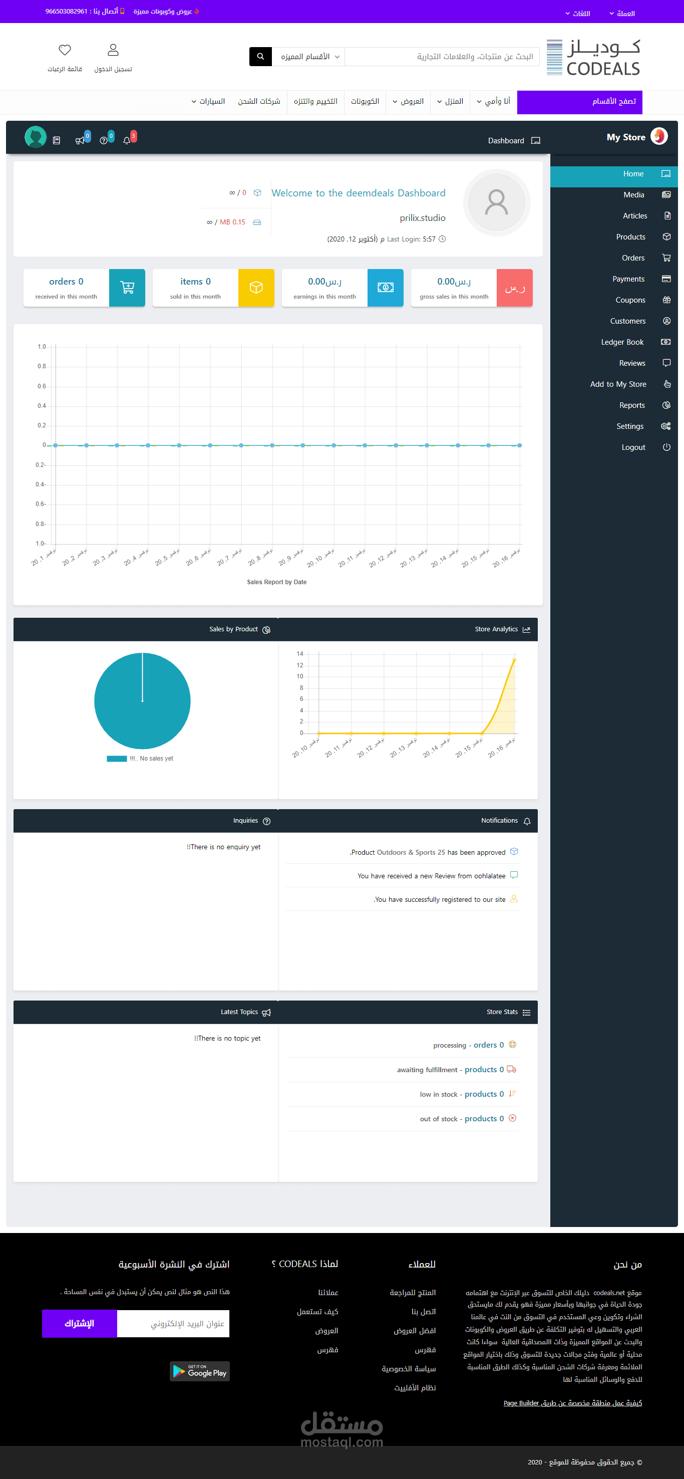The image size is (684, 1479).
Task: Click the teal No sales yet legend swatch
Action: coord(117,759)
